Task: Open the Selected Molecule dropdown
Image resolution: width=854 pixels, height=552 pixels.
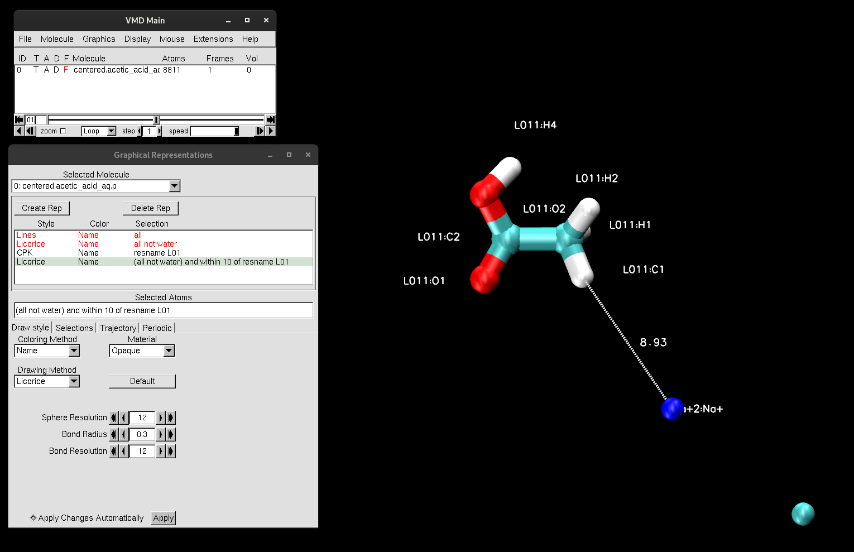Action: click(174, 186)
